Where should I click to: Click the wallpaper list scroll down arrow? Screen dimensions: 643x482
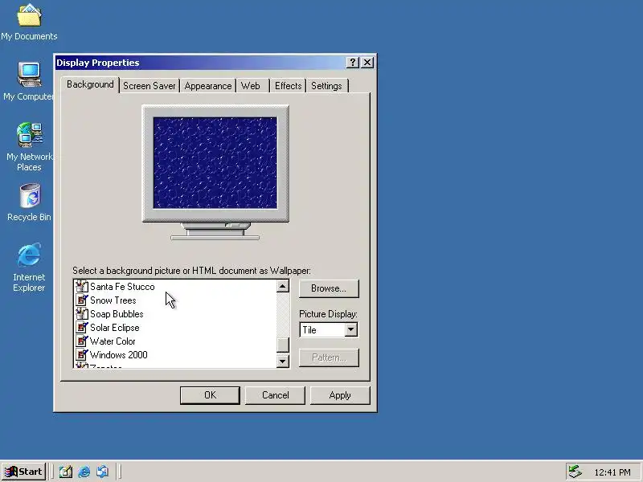(283, 361)
